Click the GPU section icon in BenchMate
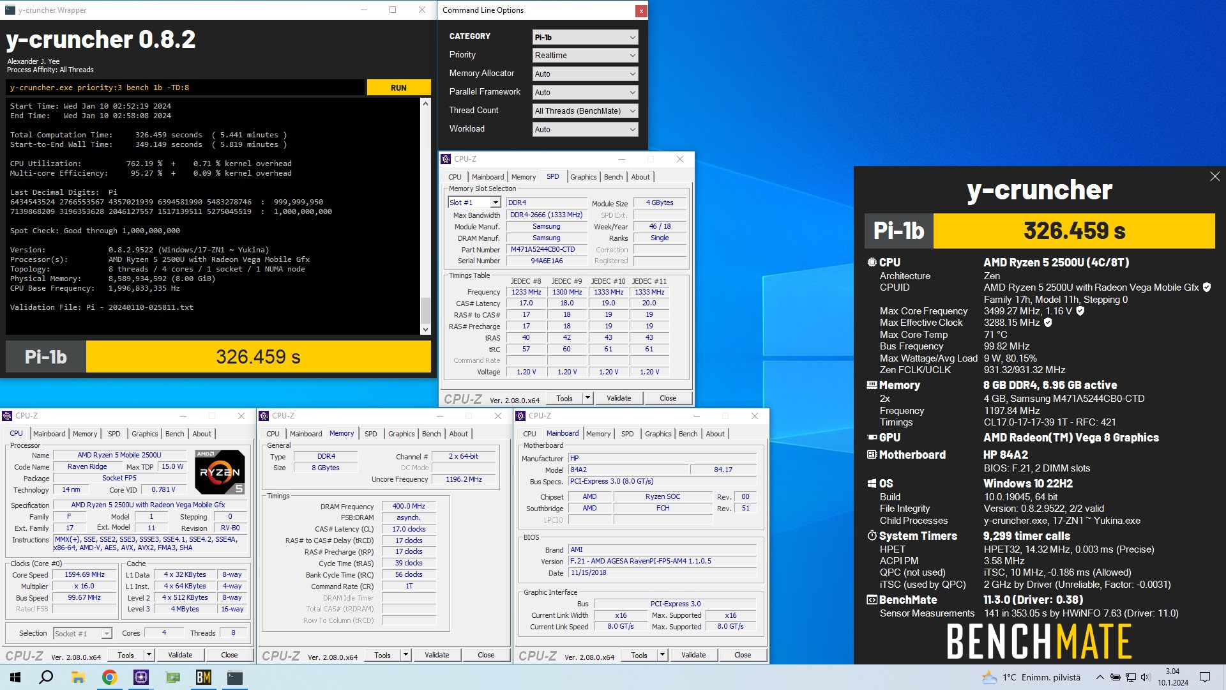1226x690 pixels. pyautogui.click(x=872, y=438)
